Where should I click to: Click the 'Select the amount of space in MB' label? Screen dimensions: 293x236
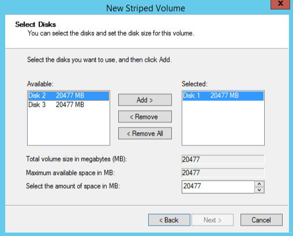coord(73,186)
